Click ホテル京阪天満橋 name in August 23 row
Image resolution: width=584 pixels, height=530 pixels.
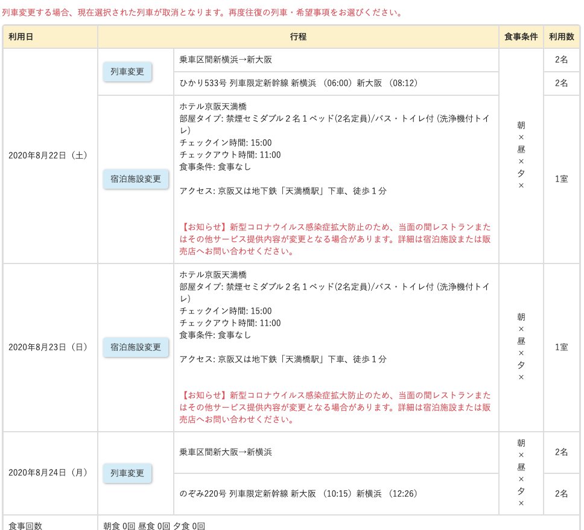click(213, 275)
